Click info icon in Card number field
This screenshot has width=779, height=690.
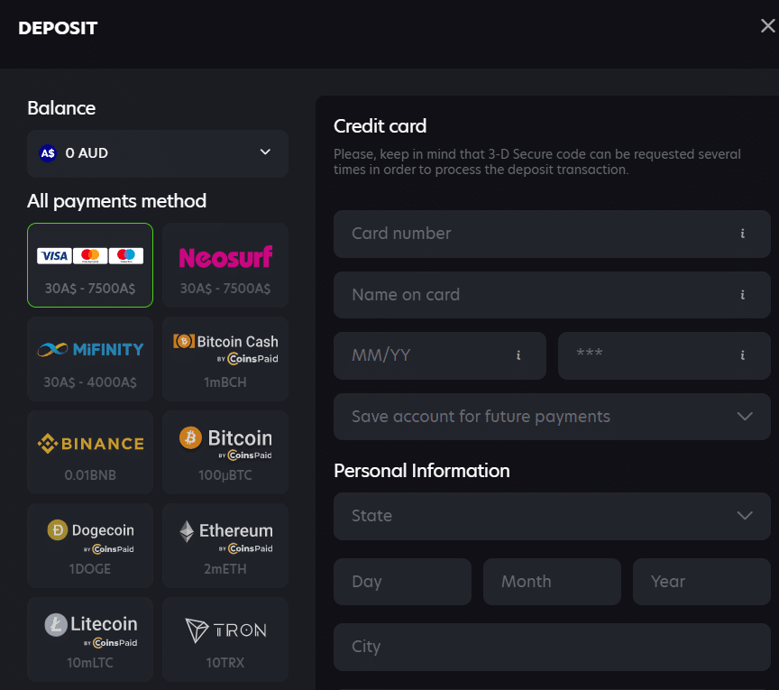[x=742, y=234]
